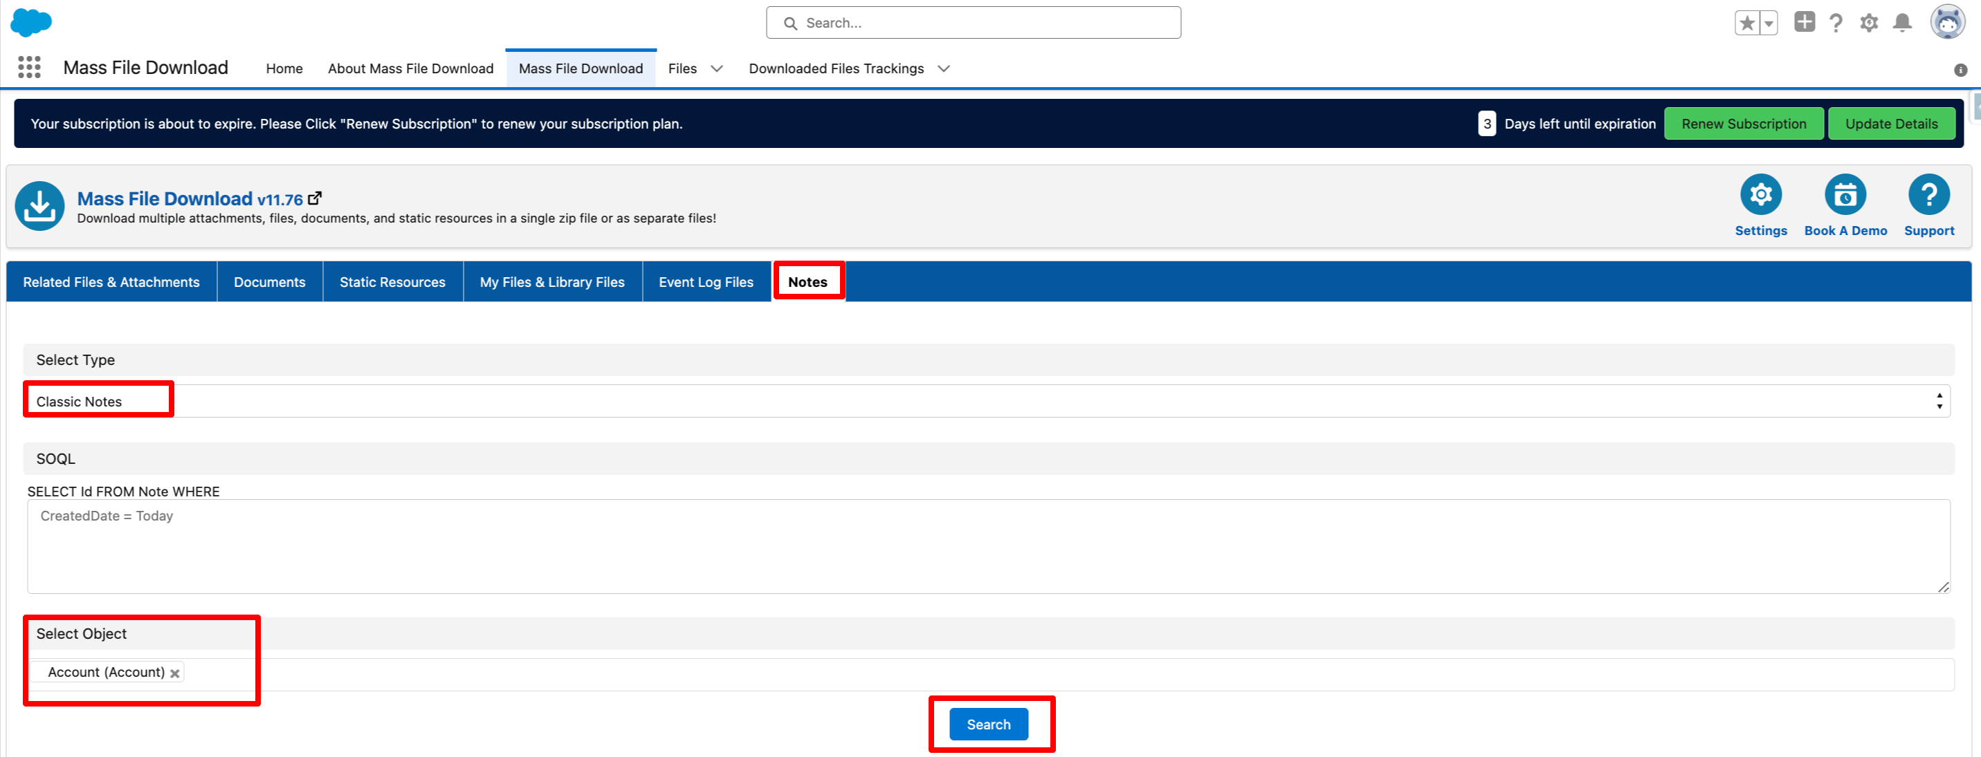
Task: Switch to the Documents tab
Action: [x=269, y=282]
